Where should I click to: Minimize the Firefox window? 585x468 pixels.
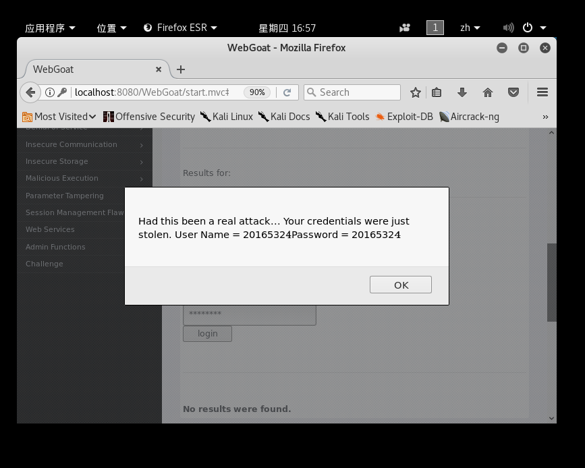pos(502,48)
